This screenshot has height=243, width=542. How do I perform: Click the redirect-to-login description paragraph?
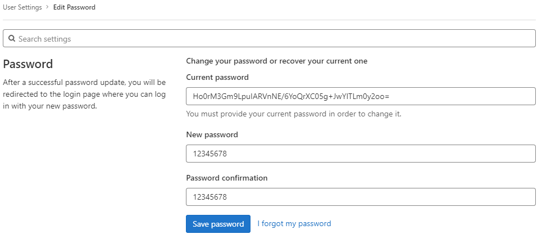tap(84, 94)
